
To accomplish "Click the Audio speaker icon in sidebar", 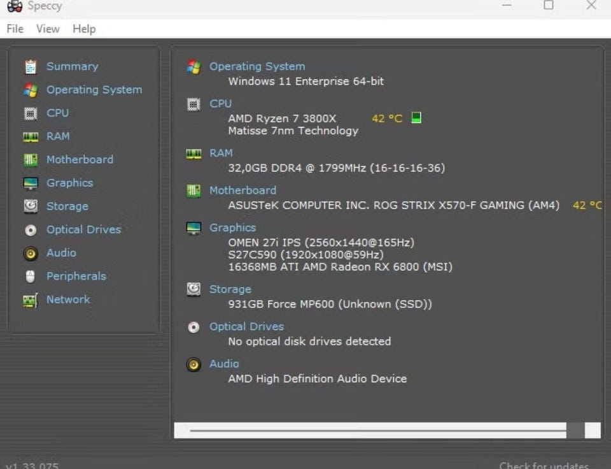I will (31, 254).
